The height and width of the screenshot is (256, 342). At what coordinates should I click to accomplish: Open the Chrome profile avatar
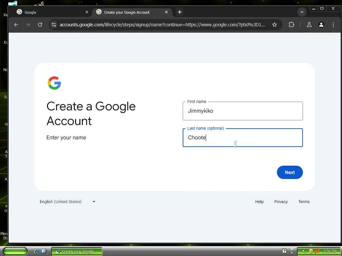[321, 25]
